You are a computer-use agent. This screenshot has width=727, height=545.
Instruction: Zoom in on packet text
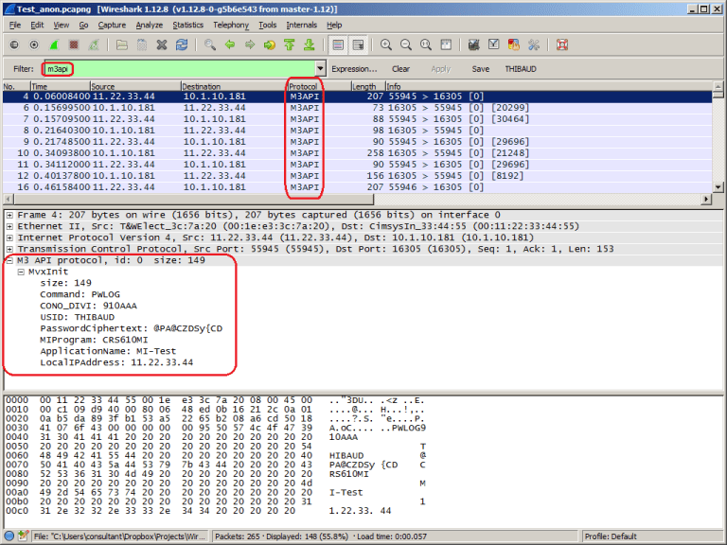tap(386, 44)
